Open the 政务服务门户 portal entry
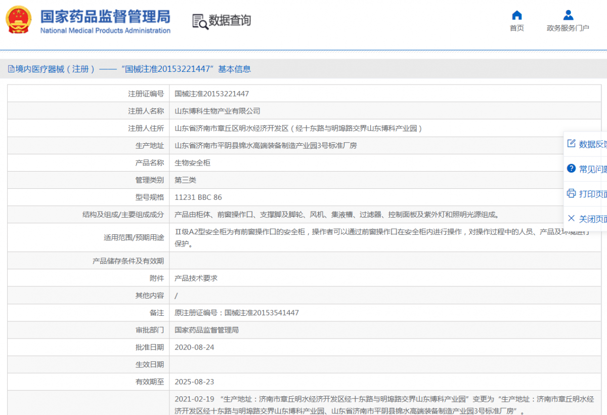This screenshot has width=607, height=415. 568,28
